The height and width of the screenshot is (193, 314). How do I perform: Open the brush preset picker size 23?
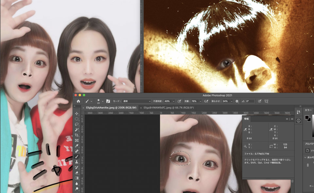click(100, 101)
